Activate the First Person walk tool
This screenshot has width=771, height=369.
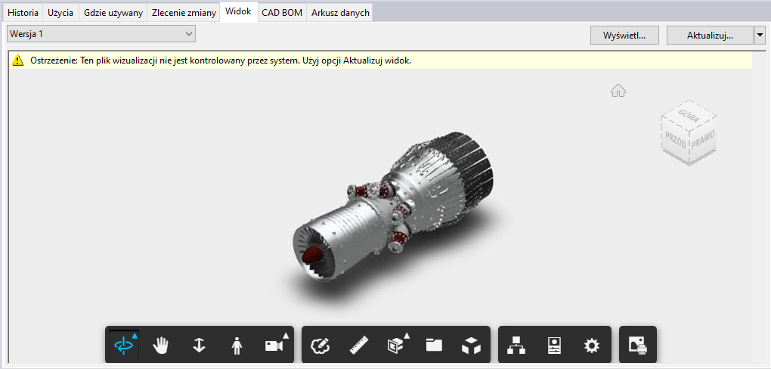point(237,346)
